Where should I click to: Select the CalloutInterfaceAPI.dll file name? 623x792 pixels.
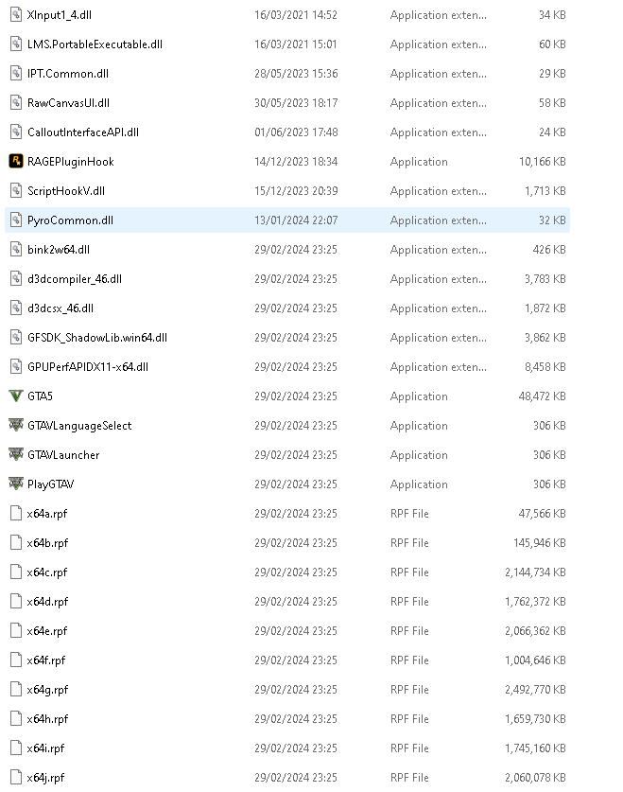[83, 132]
